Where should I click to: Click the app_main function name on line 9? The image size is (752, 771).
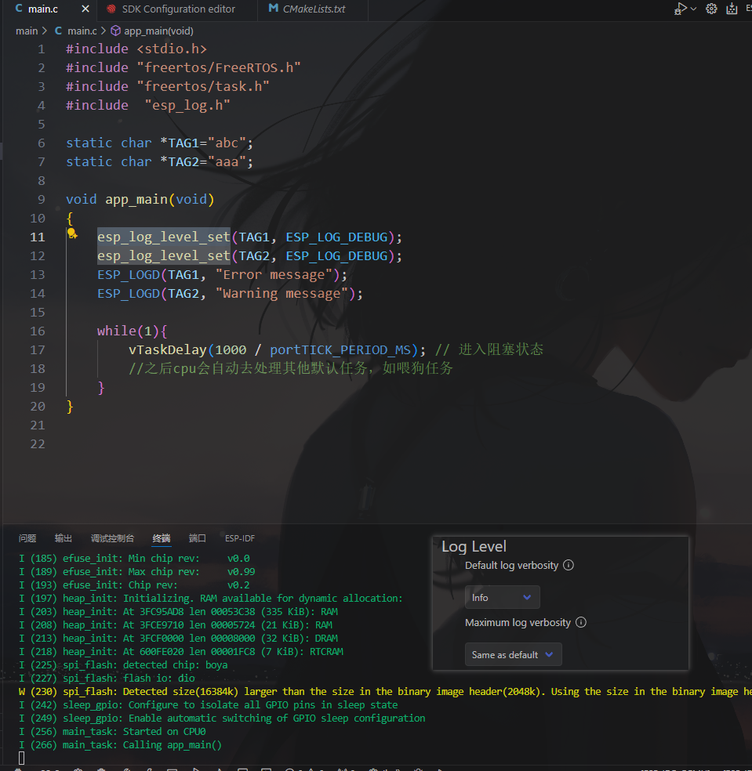pyautogui.click(x=136, y=200)
